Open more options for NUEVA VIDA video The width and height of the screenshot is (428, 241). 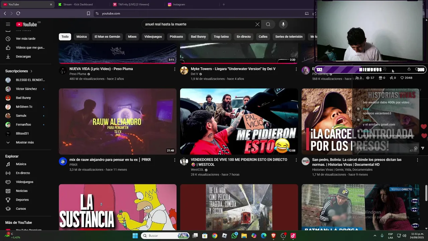point(175,69)
